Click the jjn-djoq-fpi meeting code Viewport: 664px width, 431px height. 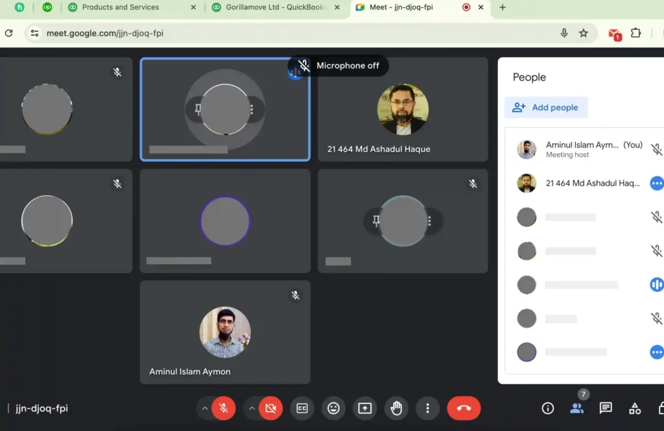click(41, 408)
